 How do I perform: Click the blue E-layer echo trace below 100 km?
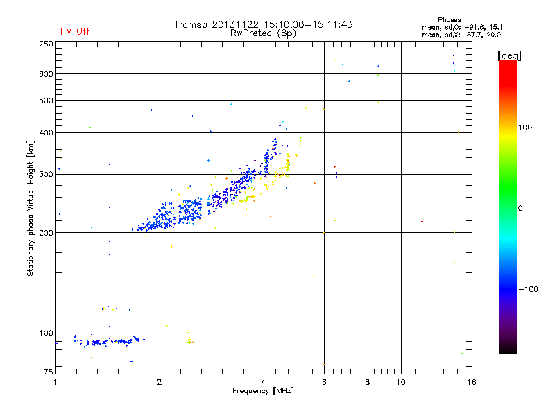coord(110,341)
